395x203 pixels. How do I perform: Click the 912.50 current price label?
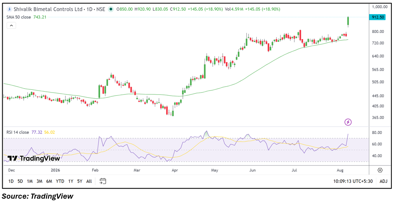(377, 17)
